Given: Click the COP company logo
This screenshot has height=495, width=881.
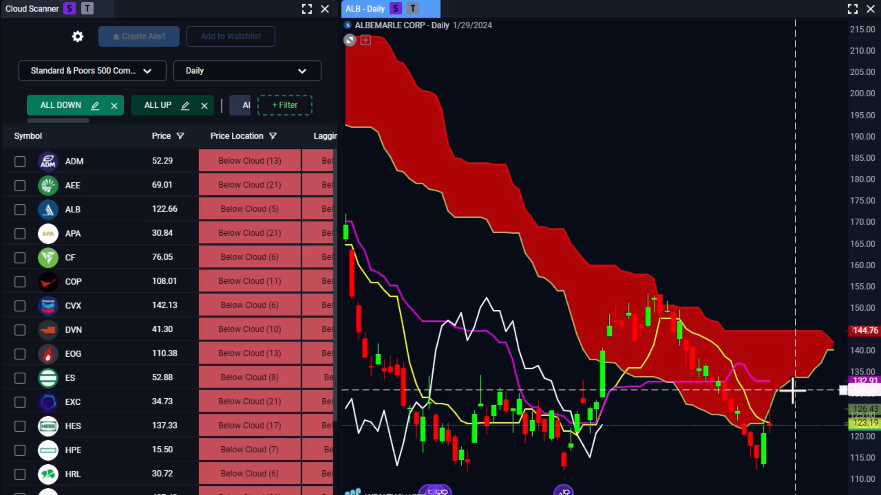Looking at the screenshot, I should coord(48,281).
